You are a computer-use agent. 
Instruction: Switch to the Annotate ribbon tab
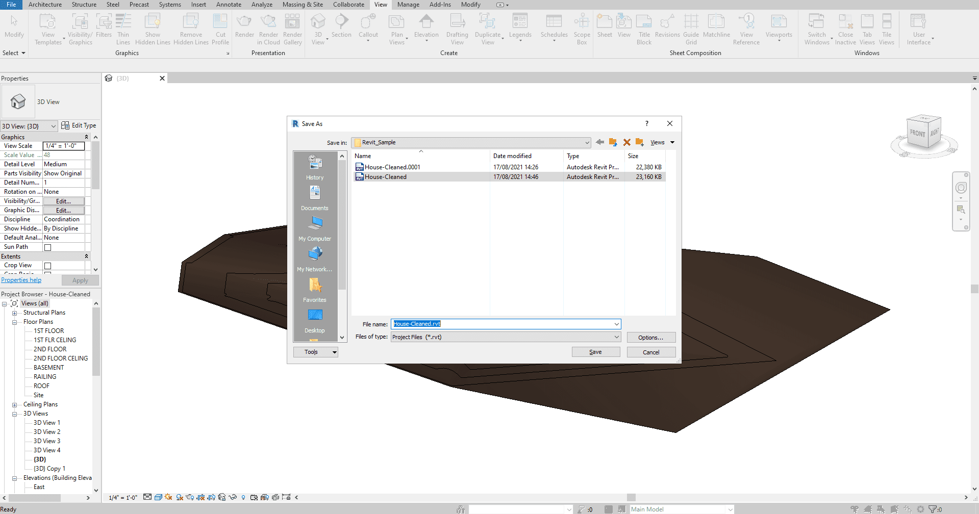coord(229,5)
